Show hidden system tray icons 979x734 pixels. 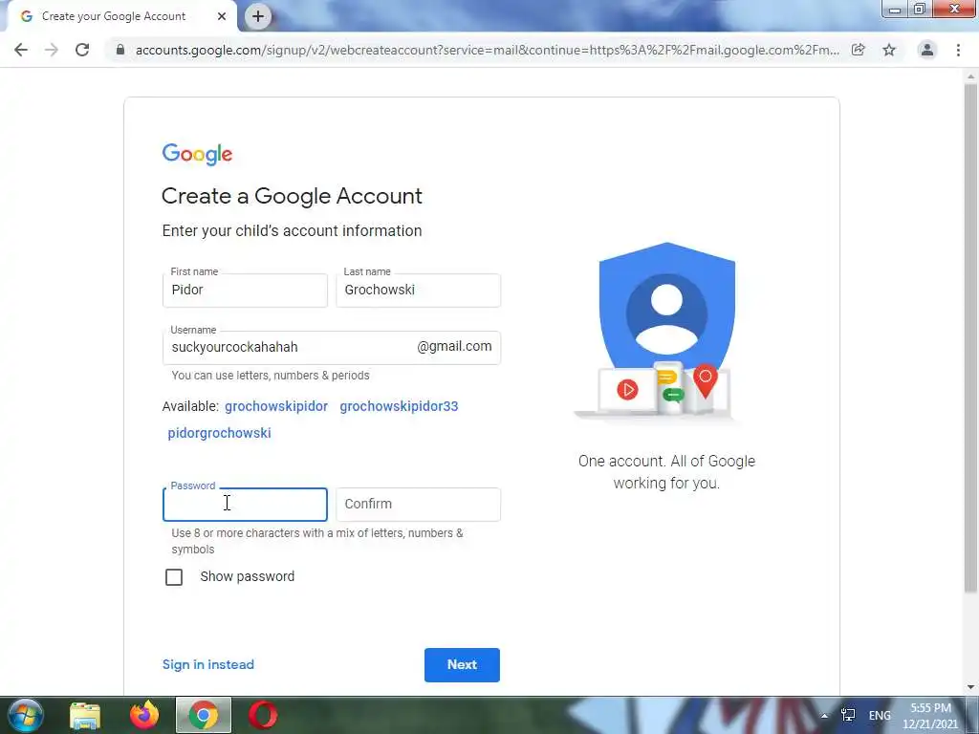[x=824, y=716]
